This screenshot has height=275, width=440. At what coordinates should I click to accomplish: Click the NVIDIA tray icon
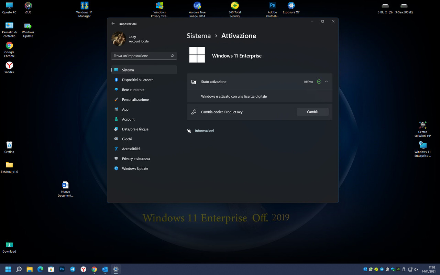point(398,269)
